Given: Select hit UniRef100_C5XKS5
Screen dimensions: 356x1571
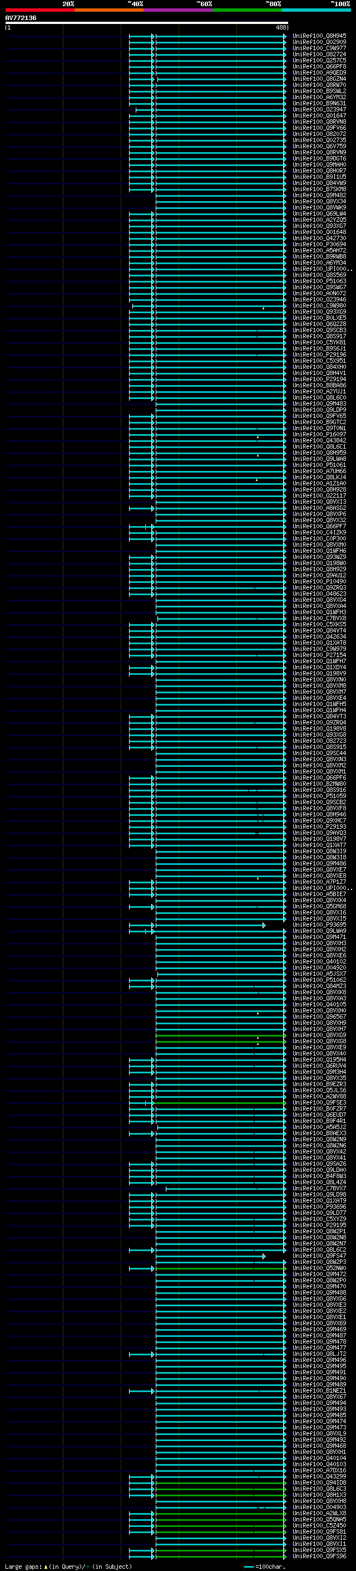Looking at the screenshot, I should click(x=319, y=625).
